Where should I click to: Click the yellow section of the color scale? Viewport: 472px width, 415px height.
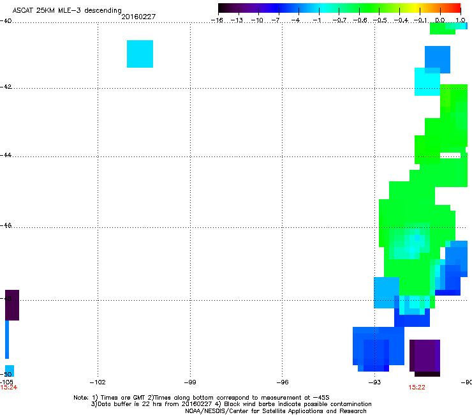click(416, 8)
